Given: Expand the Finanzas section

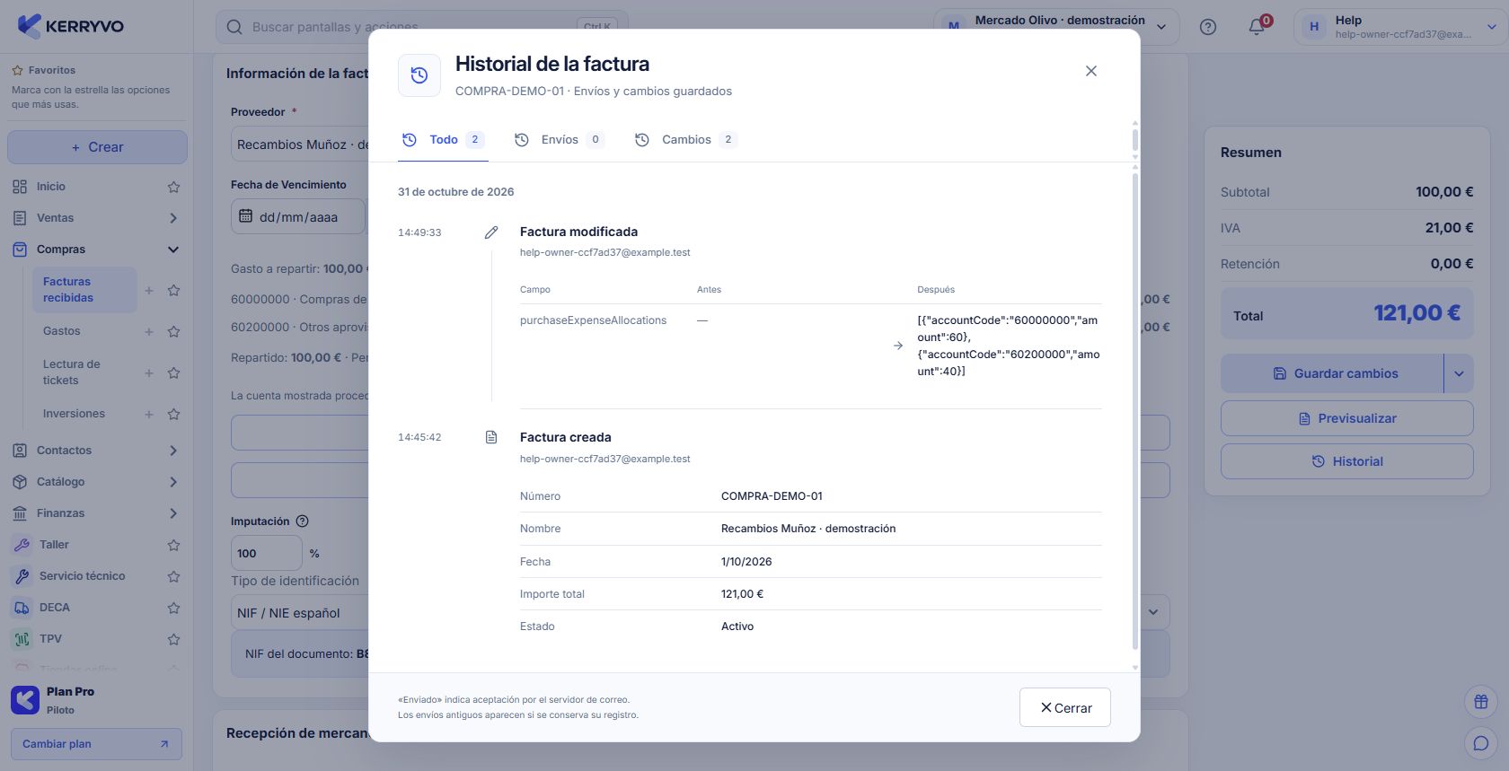Looking at the screenshot, I should pos(97,513).
